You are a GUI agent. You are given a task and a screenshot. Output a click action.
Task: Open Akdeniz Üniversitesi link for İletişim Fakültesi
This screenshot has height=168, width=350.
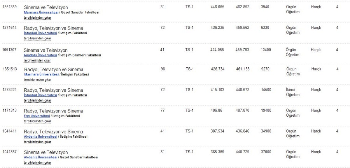(40, 136)
